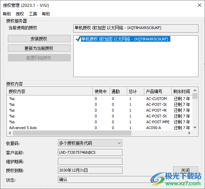
Task: Click the empty 维护期满 field
Action: pos(90,161)
